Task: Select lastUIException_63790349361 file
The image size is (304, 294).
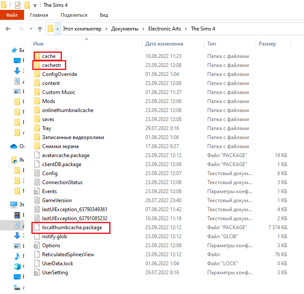Action: pyautogui.click(x=75, y=209)
